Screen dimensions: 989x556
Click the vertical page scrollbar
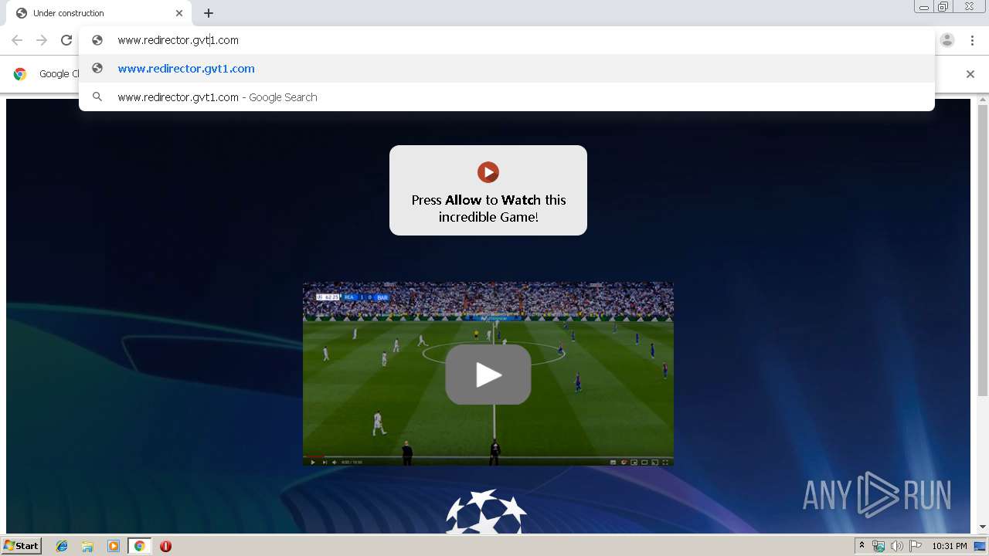(x=983, y=249)
